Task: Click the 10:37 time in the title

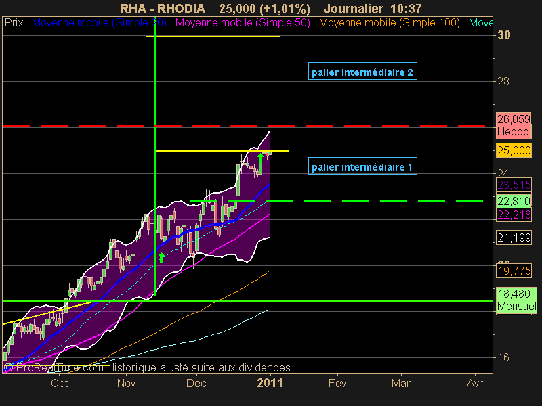Action: [405, 8]
